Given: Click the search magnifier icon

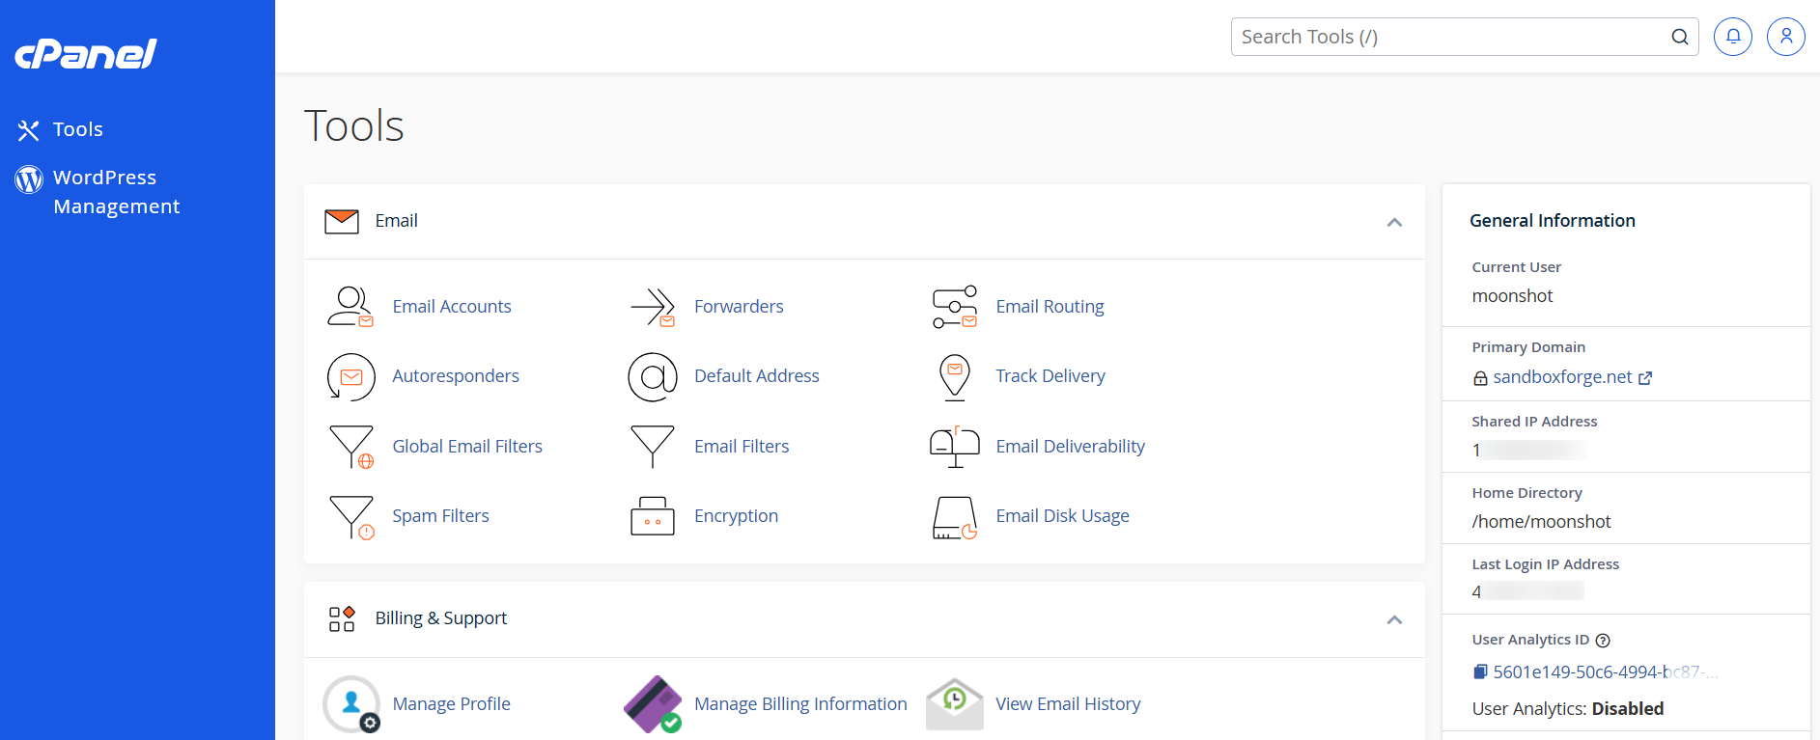Looking at the screenshot, I should (1680, 37).
